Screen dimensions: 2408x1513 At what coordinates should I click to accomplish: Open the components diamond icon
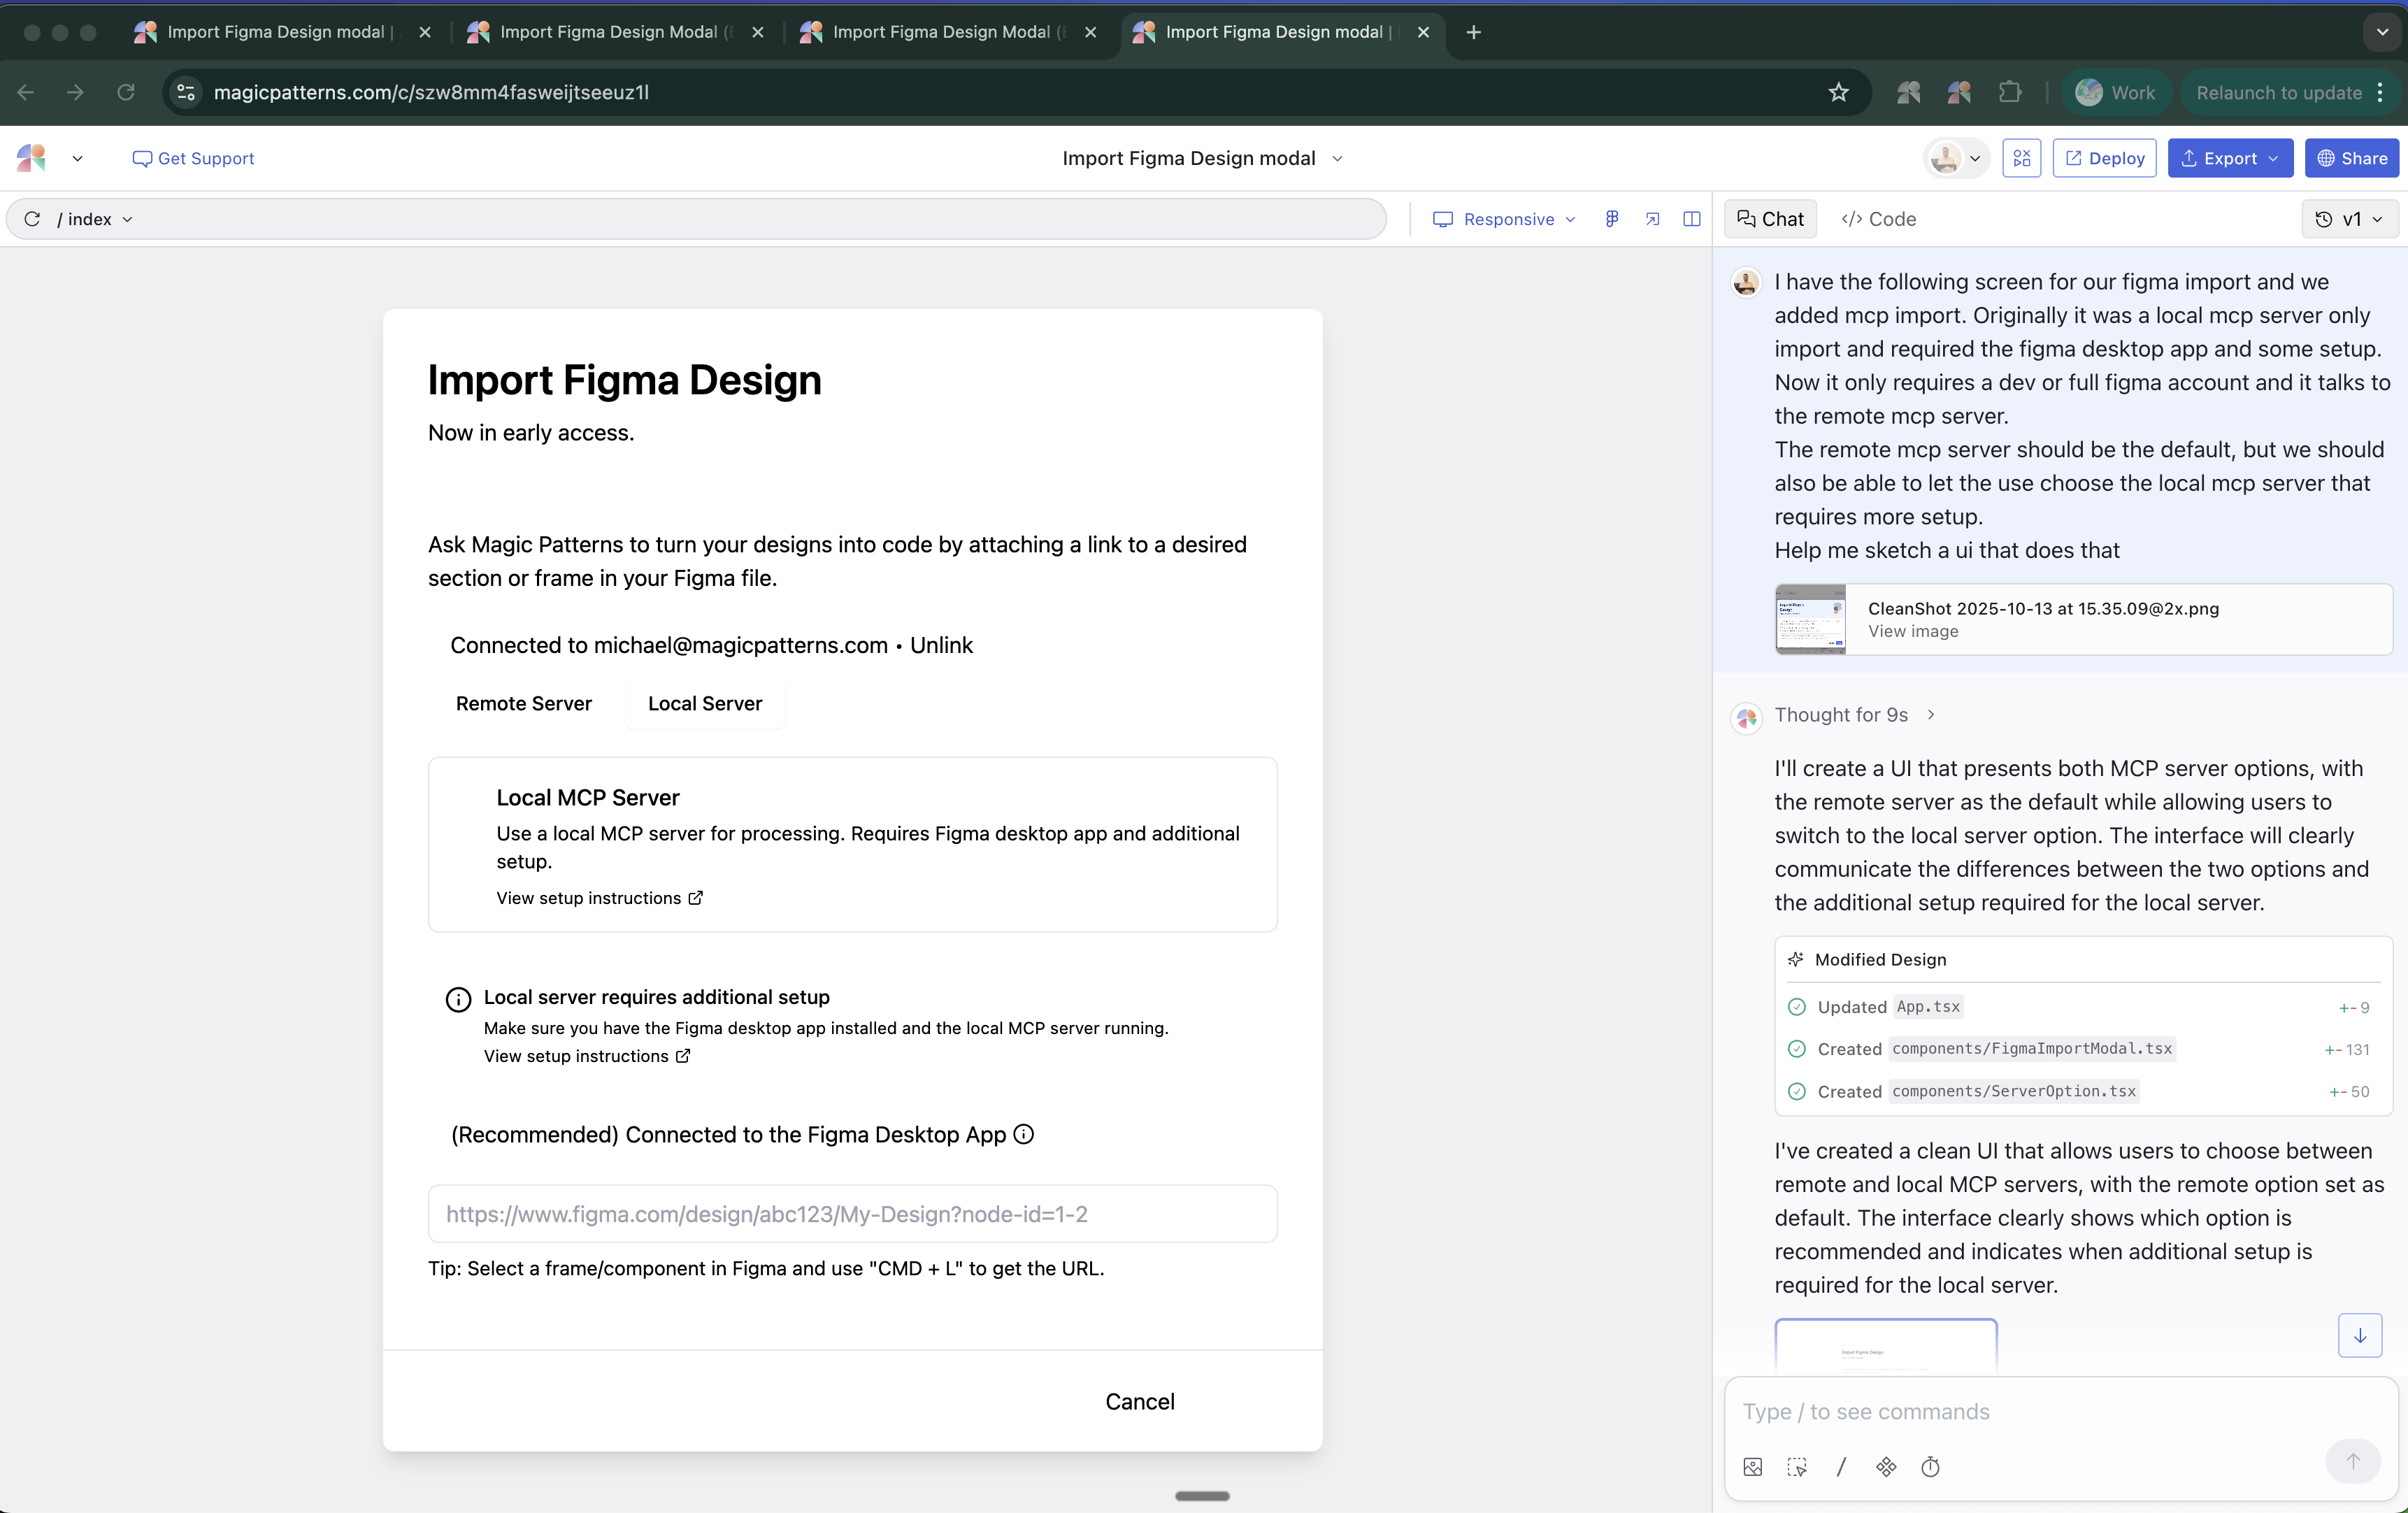click(1886, 1467)
